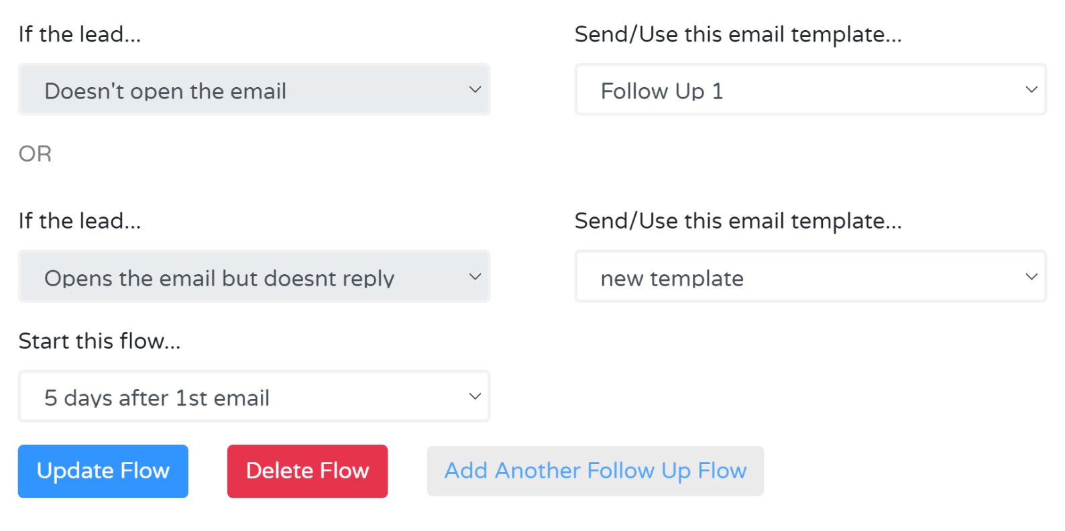Click "If the lead..." label above "Opens the email"
Image resolution: width=1065 pixels, height=531 pixels.
tap(80, 221)
